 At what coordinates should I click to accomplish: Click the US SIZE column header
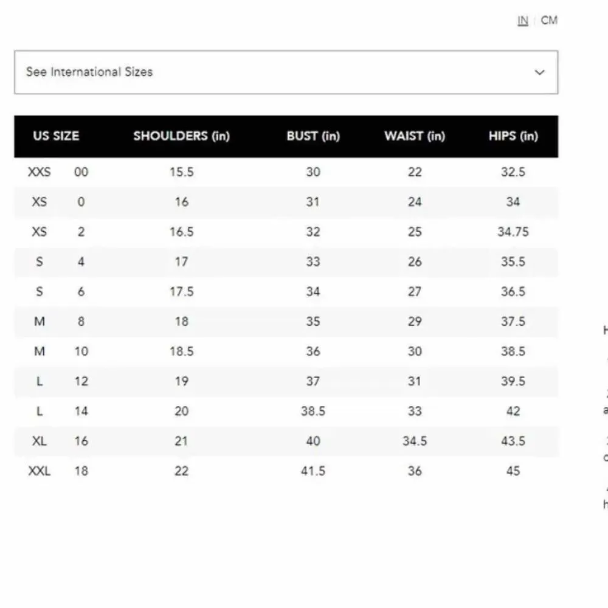pyautogui.click(x=56, y=136)
